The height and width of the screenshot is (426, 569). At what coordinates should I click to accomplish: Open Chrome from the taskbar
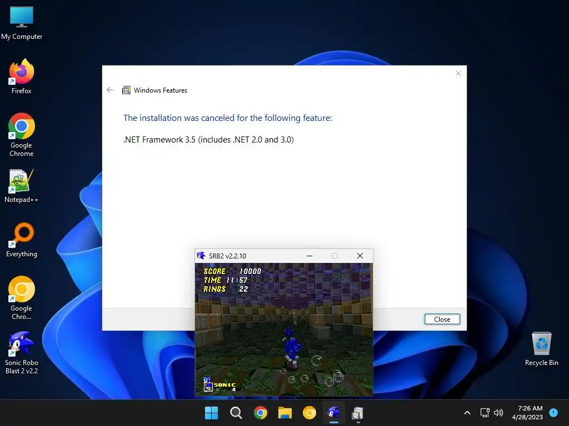261,413
